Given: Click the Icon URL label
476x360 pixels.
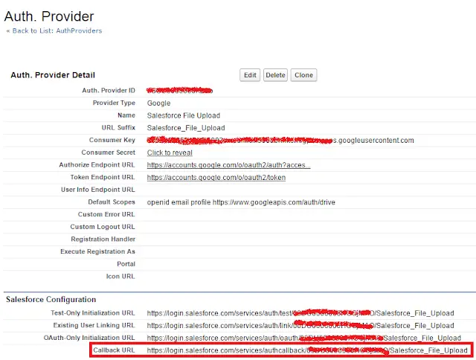Looking at the screenshot, I should 120,277.
